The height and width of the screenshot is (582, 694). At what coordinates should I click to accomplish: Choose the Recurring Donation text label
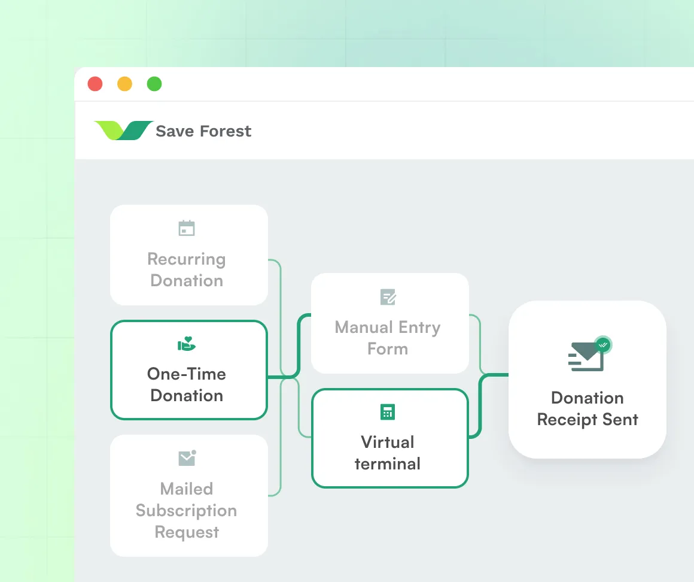(x=187, y=269)
